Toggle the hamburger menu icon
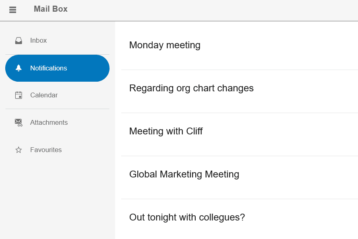The image size is (358, 239). [12, 10]
